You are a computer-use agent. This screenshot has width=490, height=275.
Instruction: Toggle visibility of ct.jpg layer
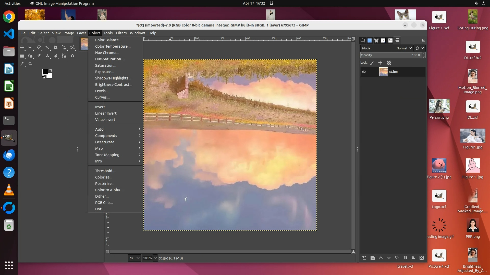point(364,72)
